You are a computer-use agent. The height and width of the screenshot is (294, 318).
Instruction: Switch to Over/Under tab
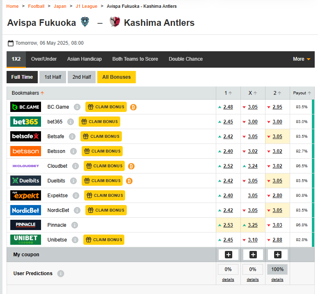(x=44, y=59)
